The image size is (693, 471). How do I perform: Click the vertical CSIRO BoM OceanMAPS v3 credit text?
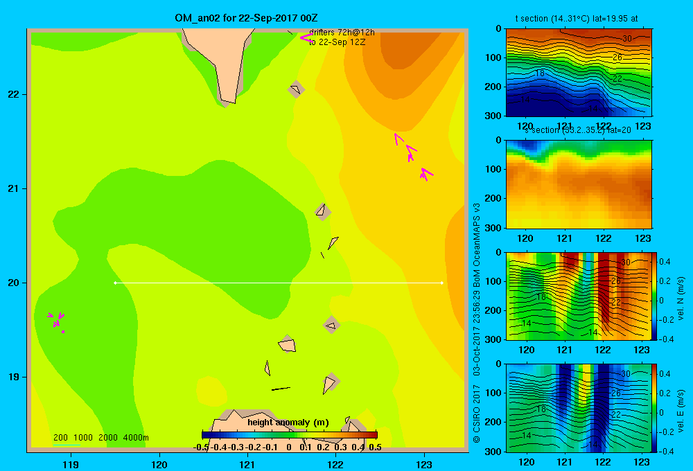click(x=477, y=323)
